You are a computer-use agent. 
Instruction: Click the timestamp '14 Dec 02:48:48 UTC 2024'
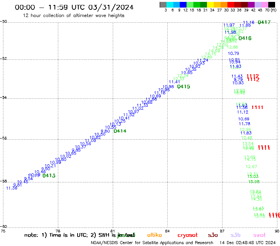247,243
